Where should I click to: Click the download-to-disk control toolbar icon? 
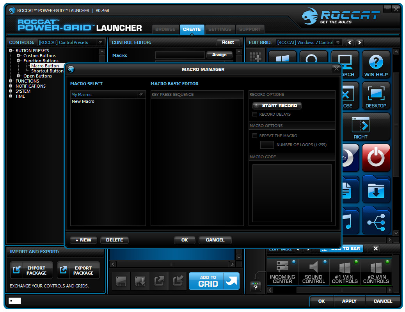pyautogui.click(x=140, y=281)
